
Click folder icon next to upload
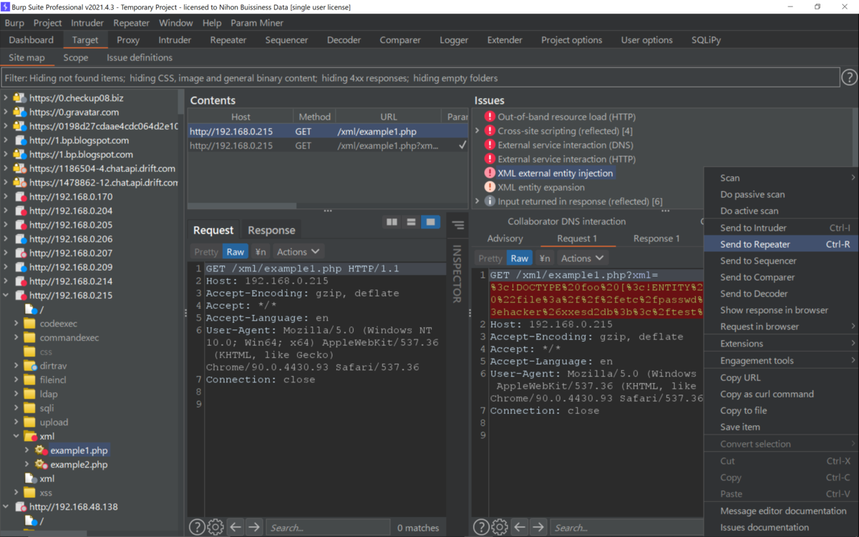29,422
